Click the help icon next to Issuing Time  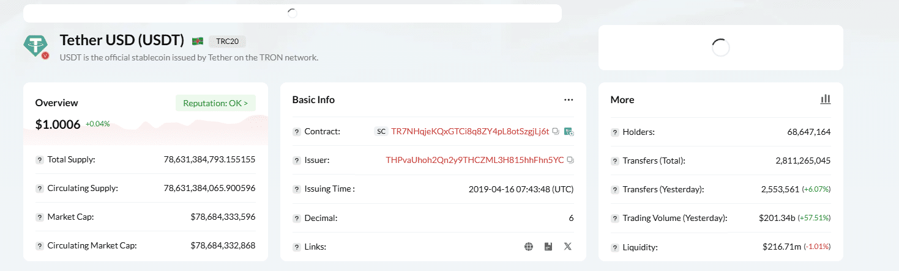(297, 189)
